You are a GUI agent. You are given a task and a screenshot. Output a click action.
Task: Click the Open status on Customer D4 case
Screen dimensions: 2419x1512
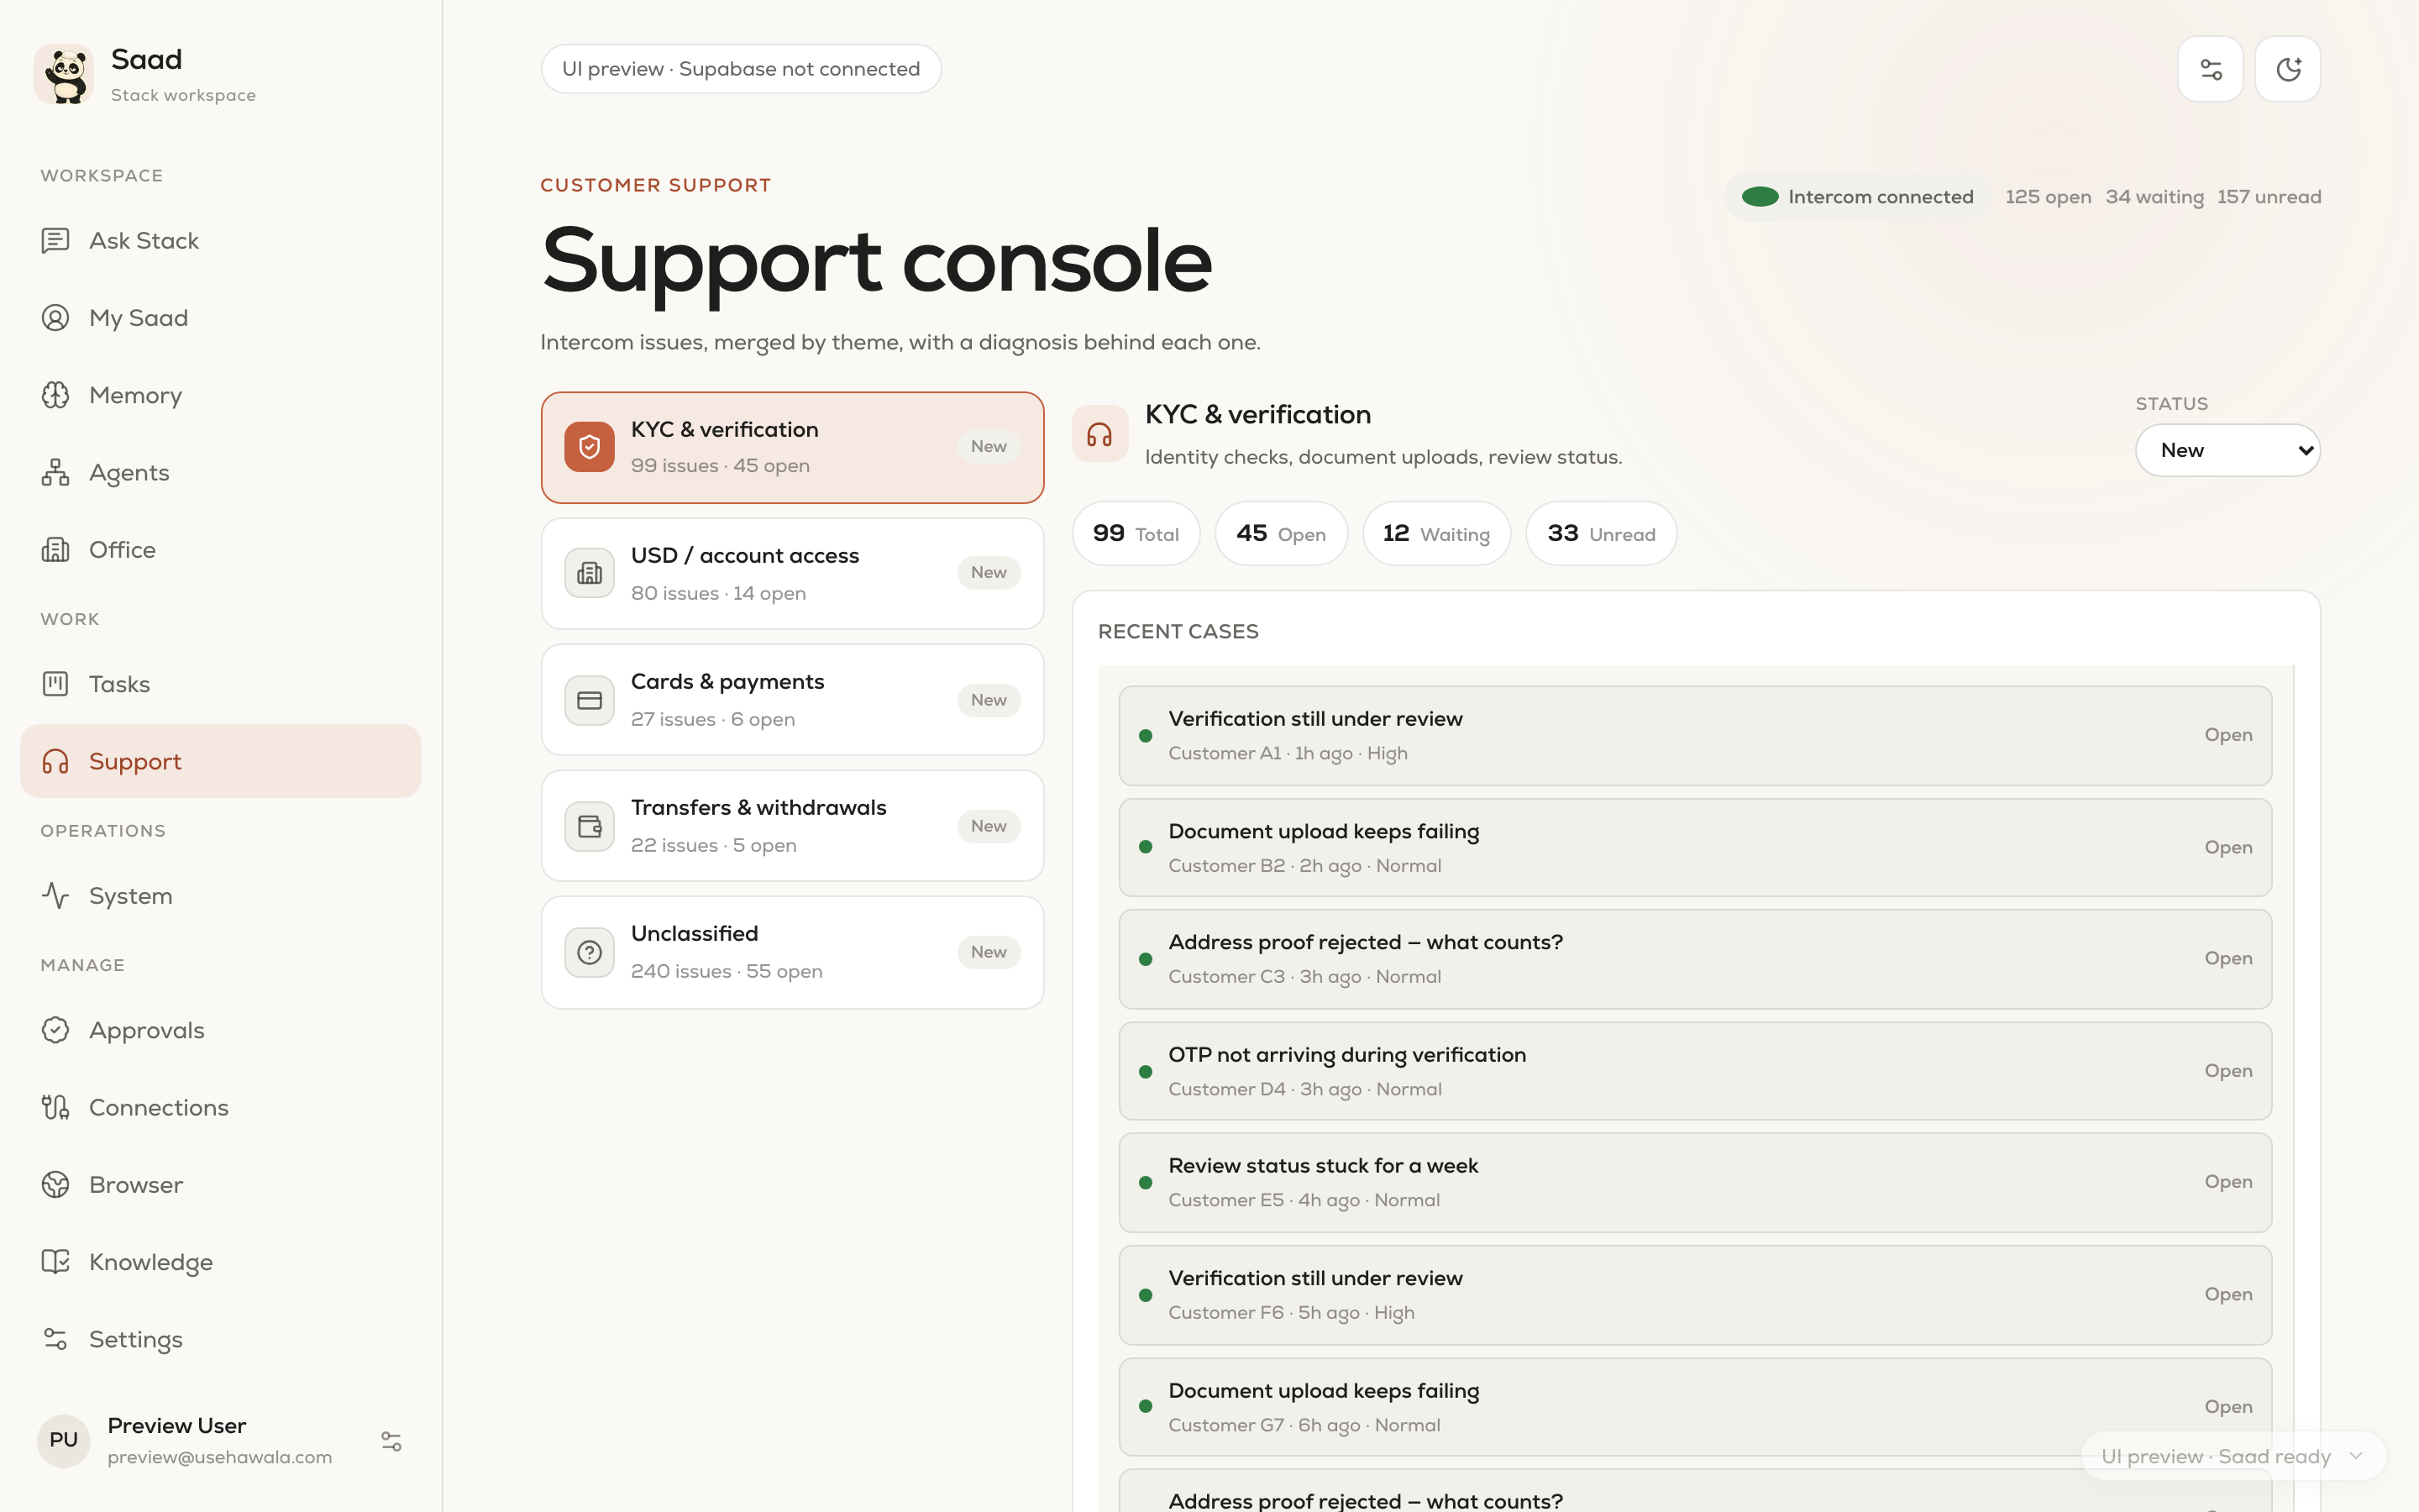click(x=2228, y=1071)
